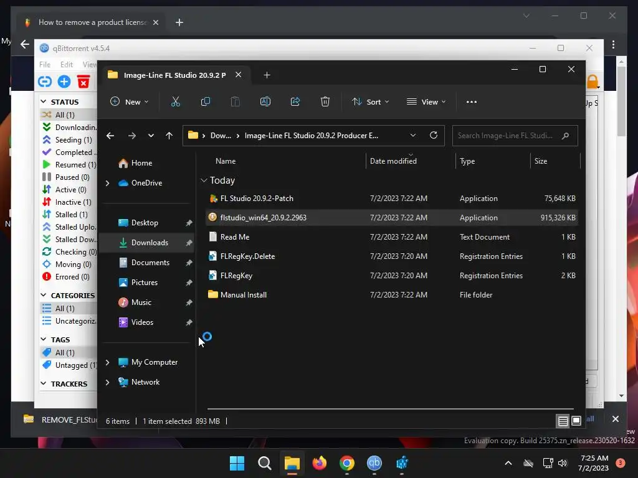The width and height of the screenshot is (638, 478).
Task: Open new browser tab plus button
Action: click(179, 22)
